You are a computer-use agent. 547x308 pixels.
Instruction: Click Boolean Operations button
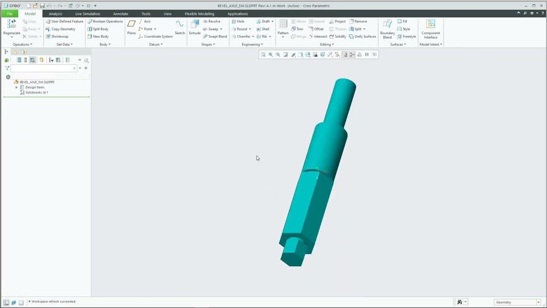(x=105, y=21)
